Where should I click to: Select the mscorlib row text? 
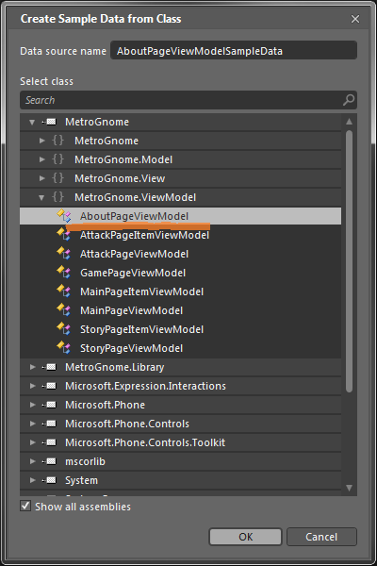85,461
